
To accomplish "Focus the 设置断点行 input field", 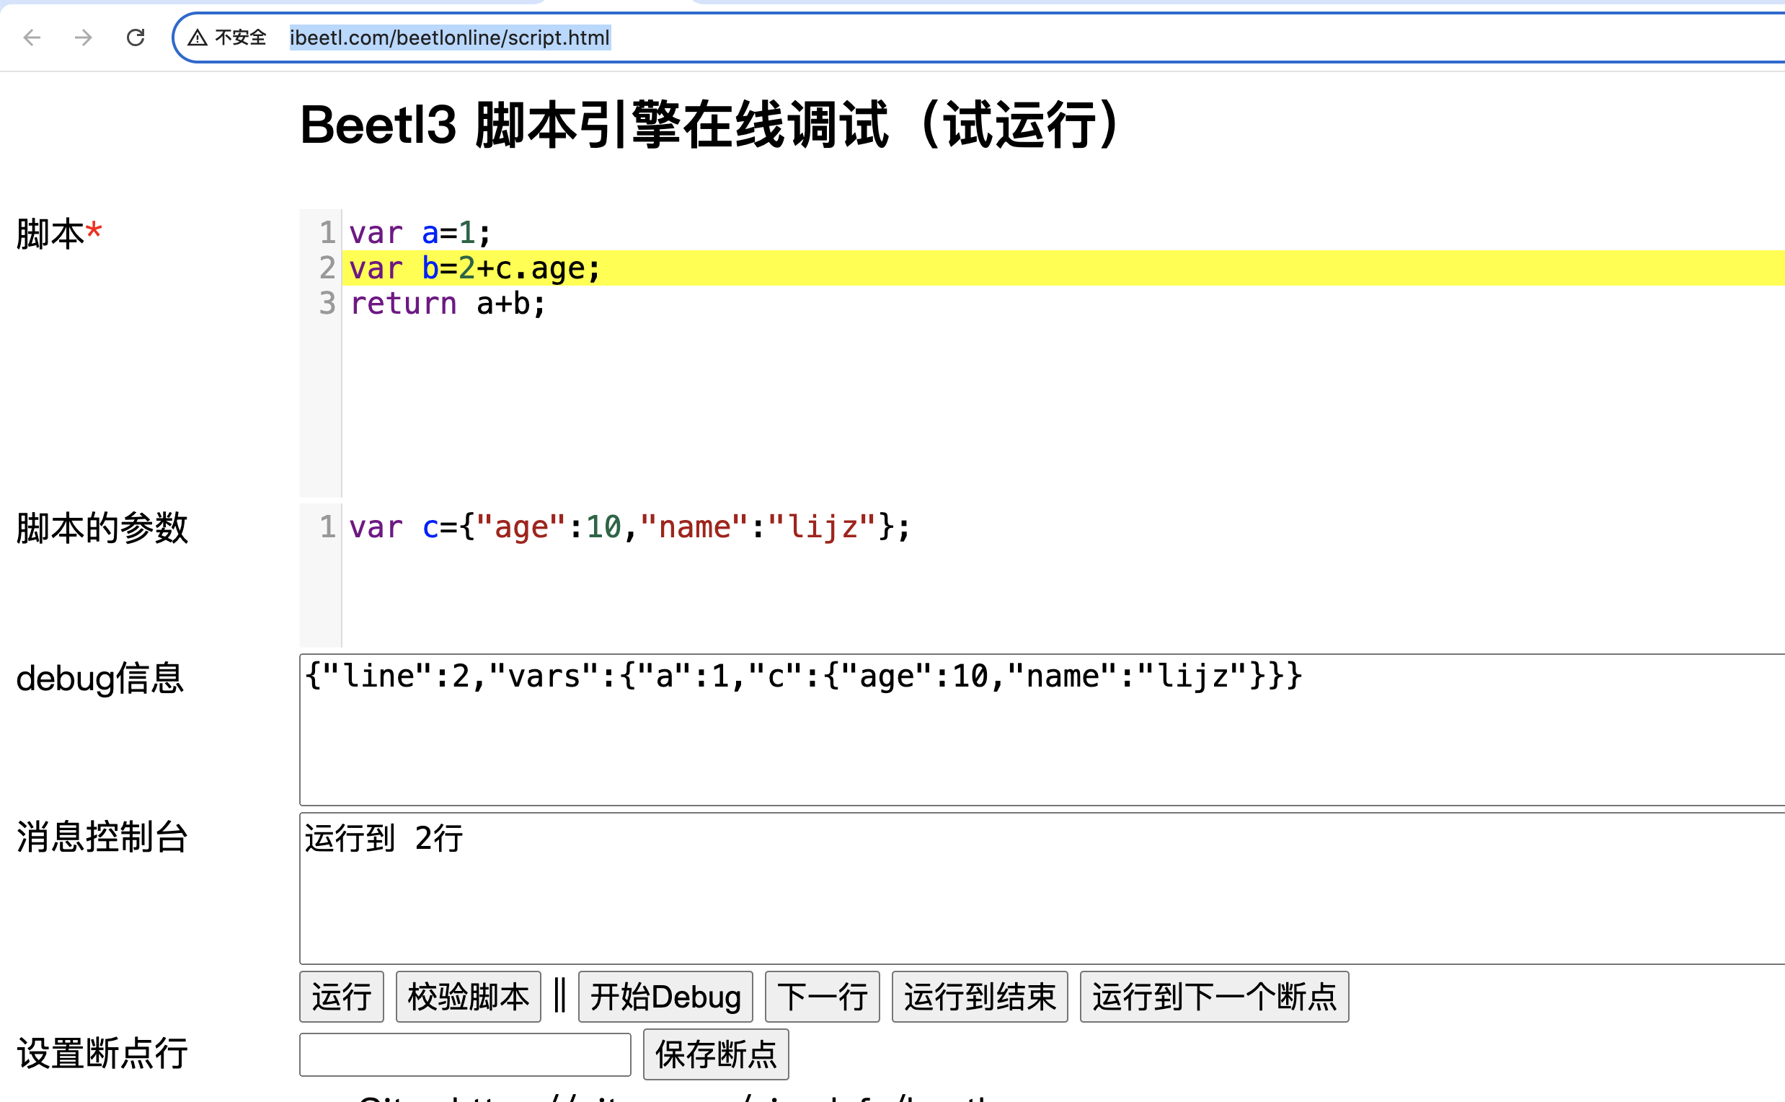I will [x=464, y=1054].
